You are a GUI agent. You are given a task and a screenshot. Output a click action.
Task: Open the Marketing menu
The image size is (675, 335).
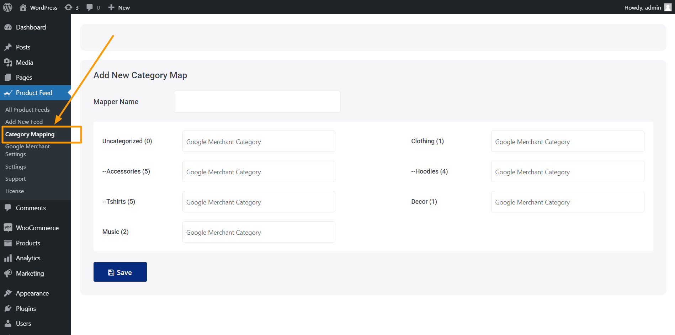(36, 273)
